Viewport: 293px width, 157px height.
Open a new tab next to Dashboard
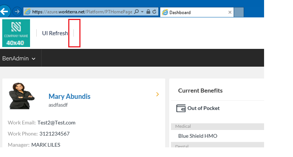pyautogui.click(x=239, y=12)
